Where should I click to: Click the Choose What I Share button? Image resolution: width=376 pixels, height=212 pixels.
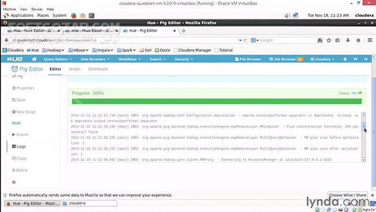click(x=348, y=195)
